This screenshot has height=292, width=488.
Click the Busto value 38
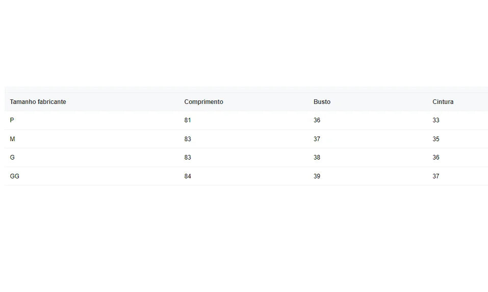[x=317, y=157]
